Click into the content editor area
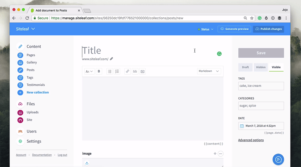The height and width of the screenshot is (167, 301). [153, 109]
